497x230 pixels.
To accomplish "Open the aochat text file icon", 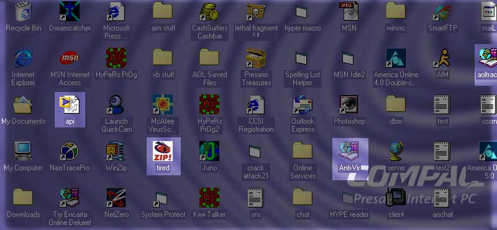I will coord(442,198).
